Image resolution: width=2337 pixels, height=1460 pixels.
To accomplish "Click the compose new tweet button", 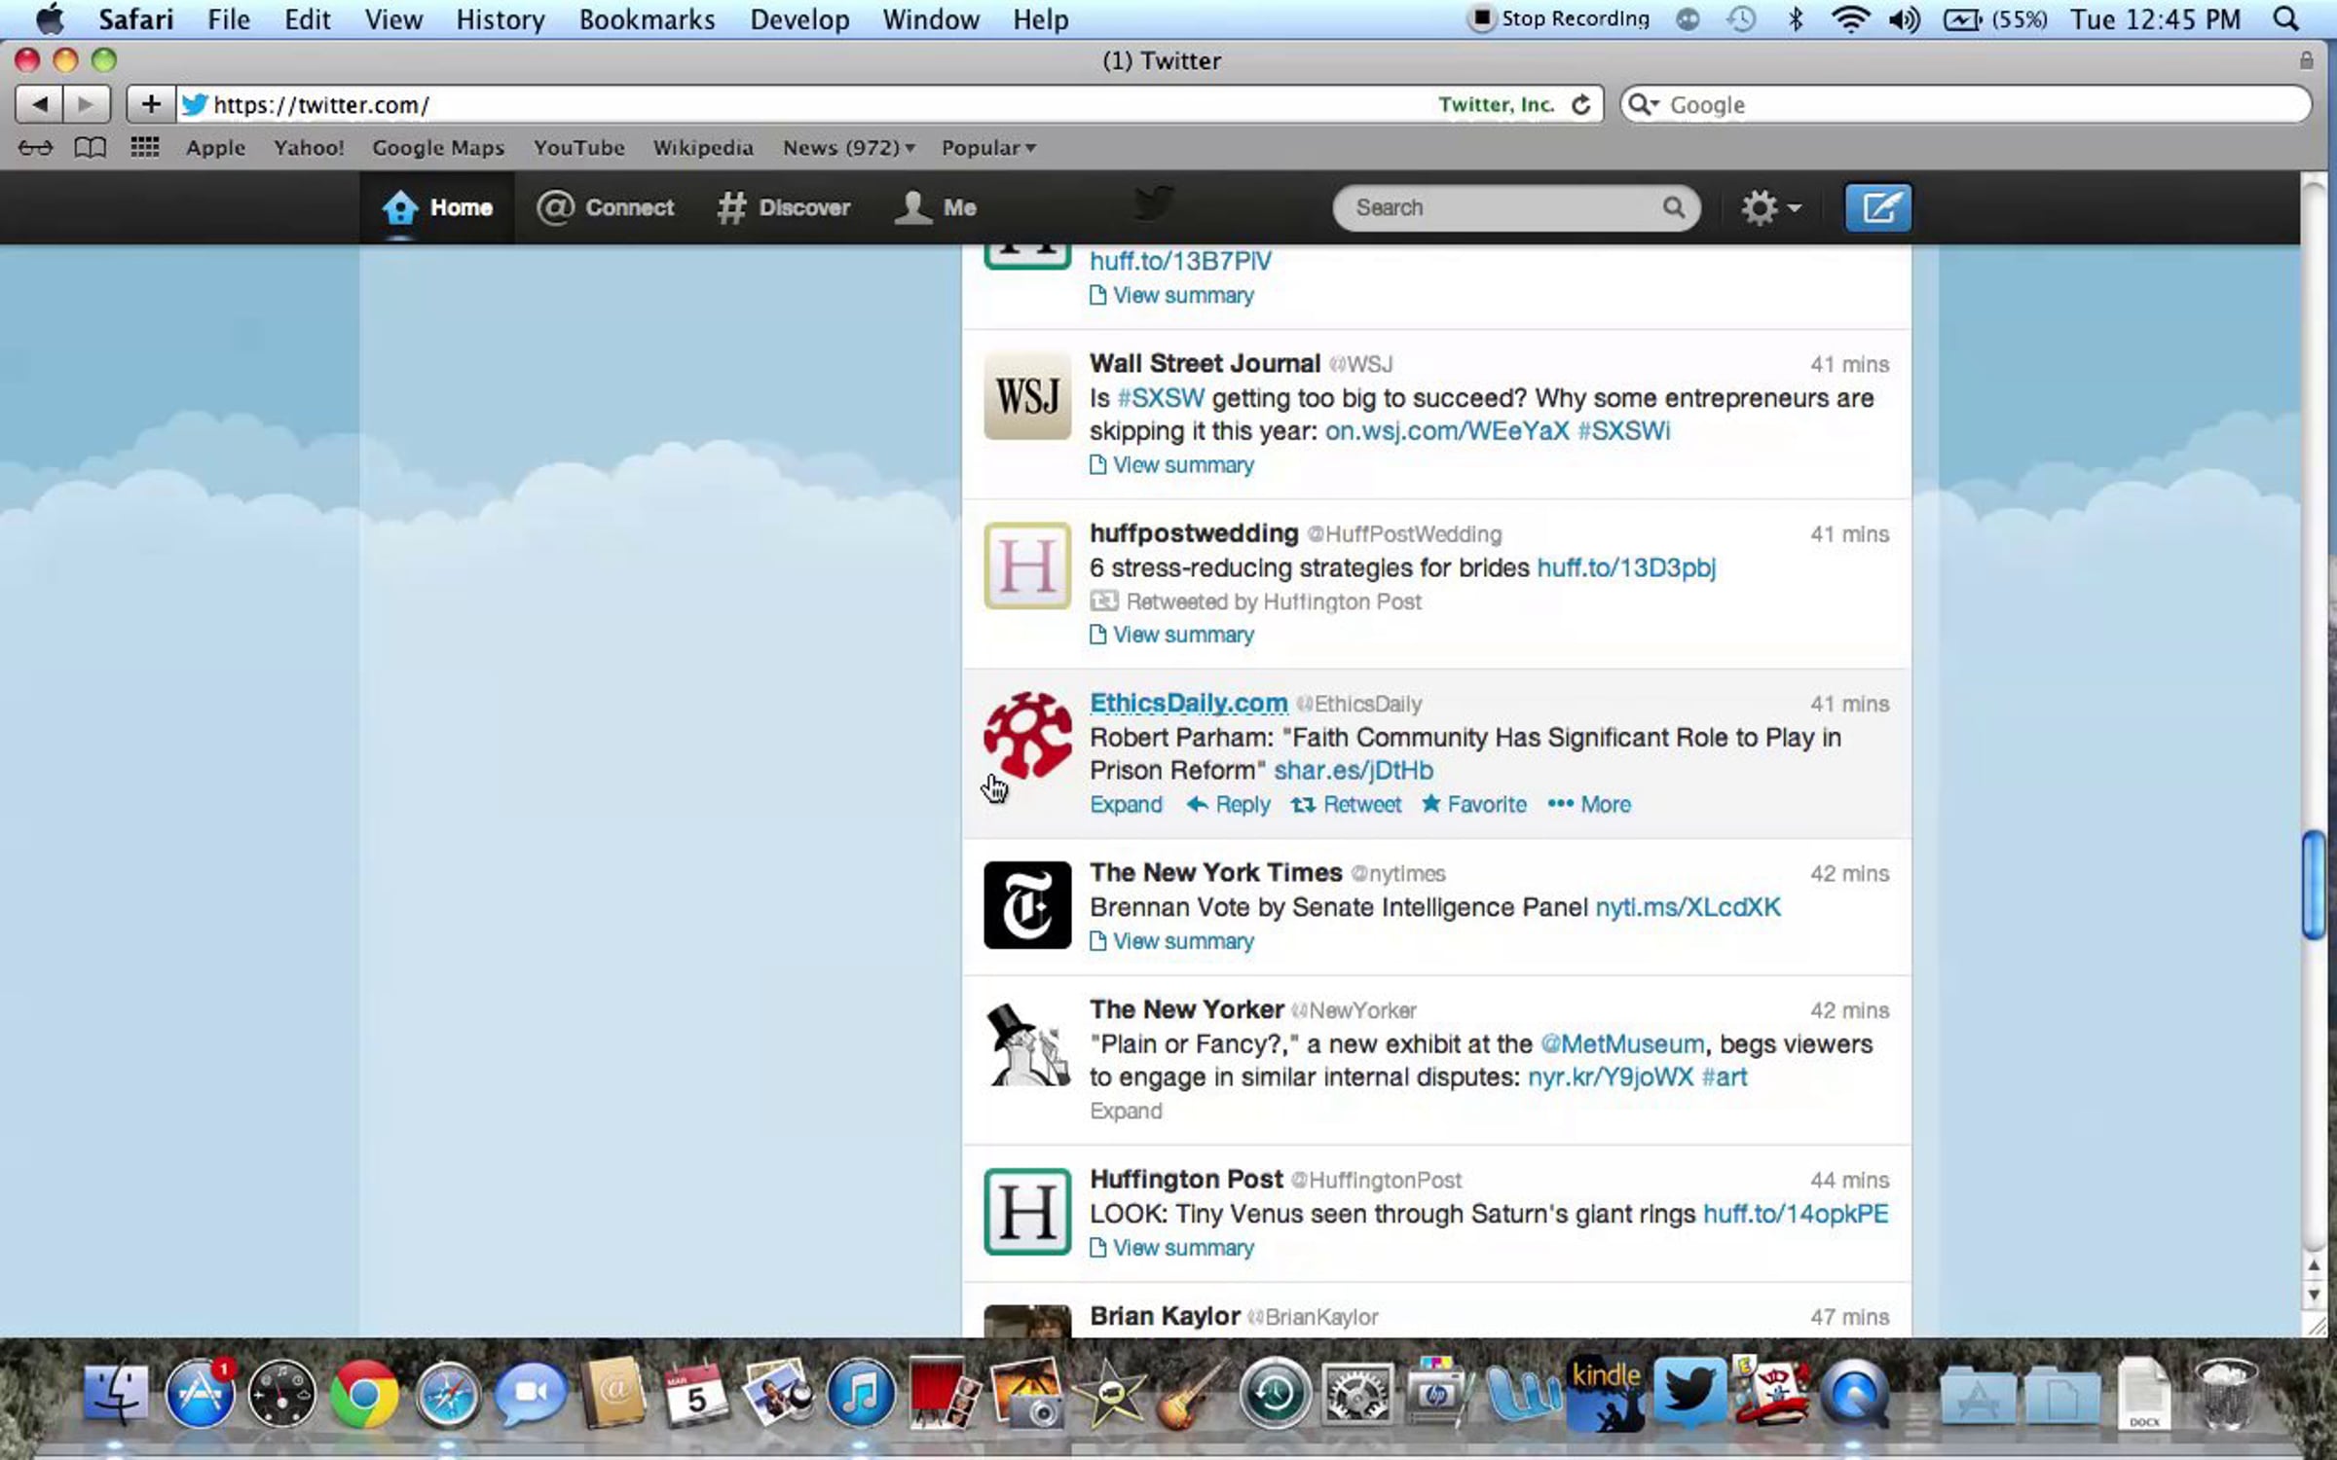I will 1877,207.
